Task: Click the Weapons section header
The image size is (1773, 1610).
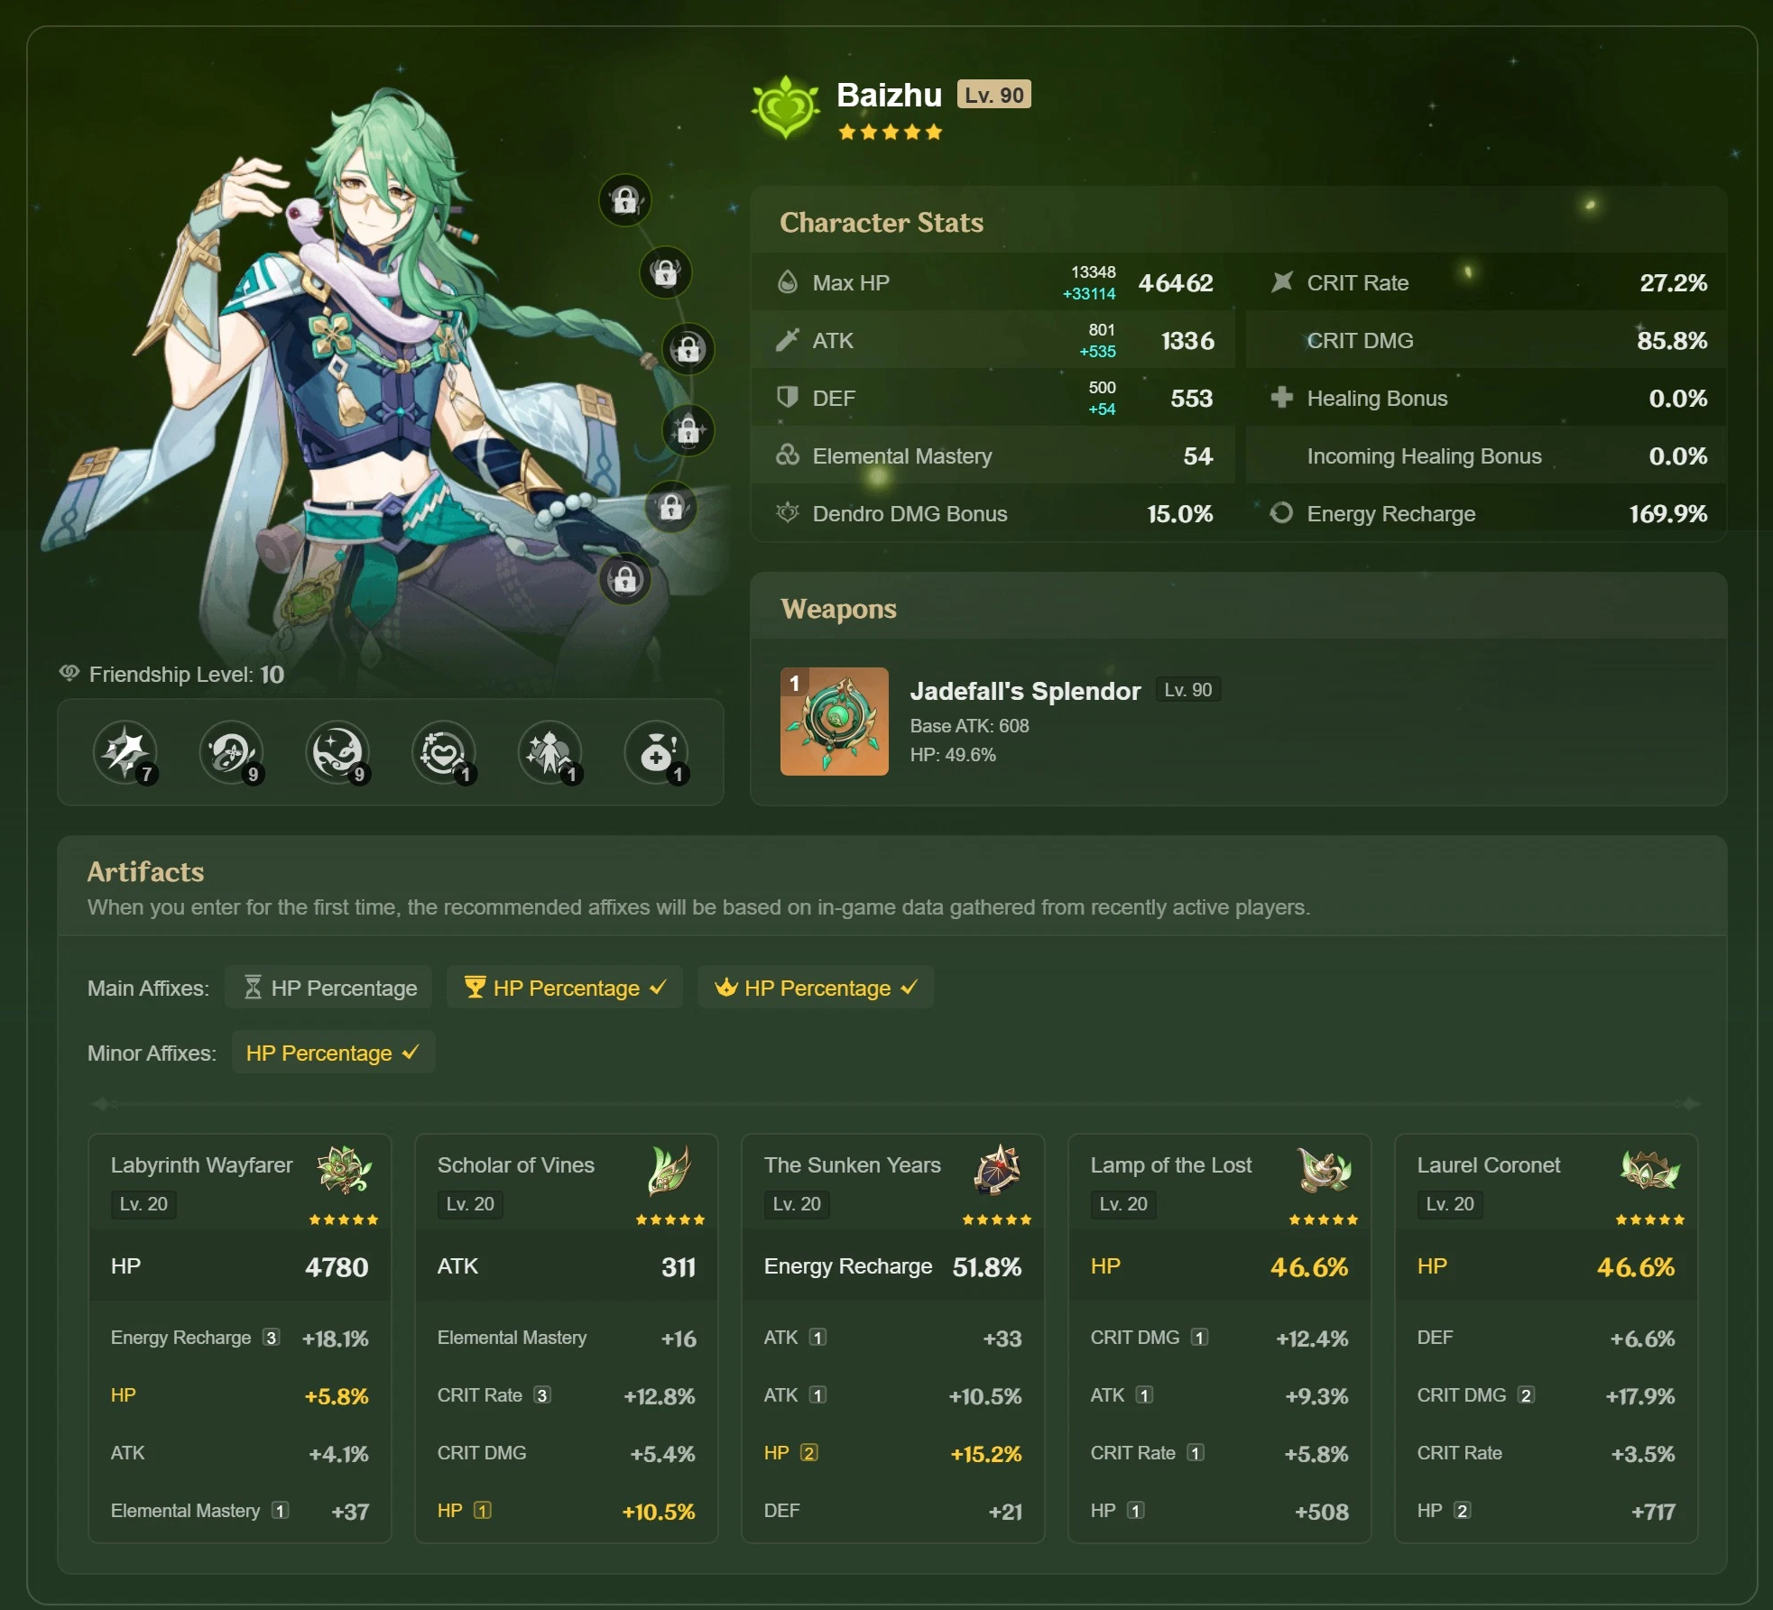Action: [838, 609]
